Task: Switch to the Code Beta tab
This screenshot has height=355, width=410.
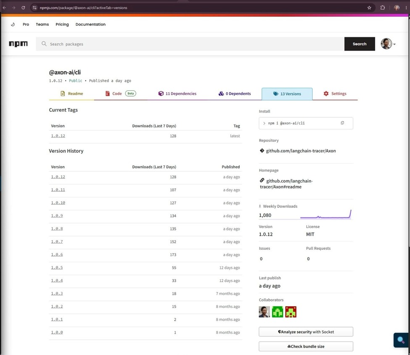Action: coord(121,94)
